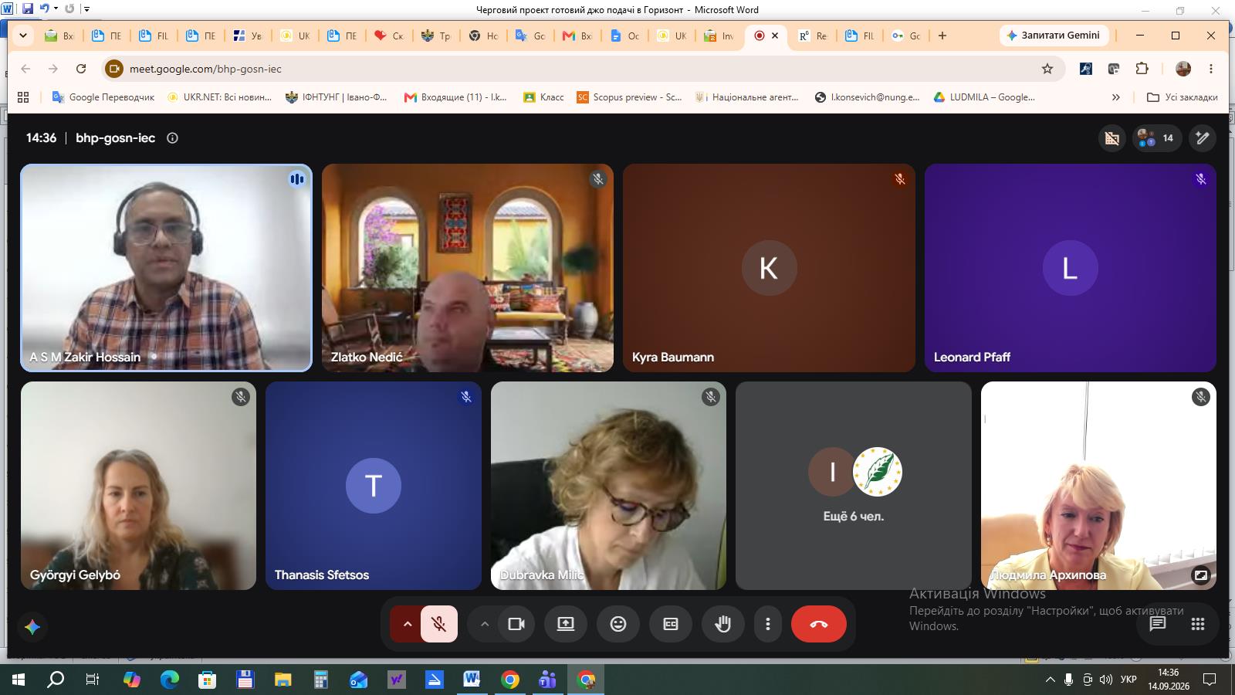This screenshot has height=695, width=1235.
Task: Raise hand using the hand icon
Action: coord(722,624)
